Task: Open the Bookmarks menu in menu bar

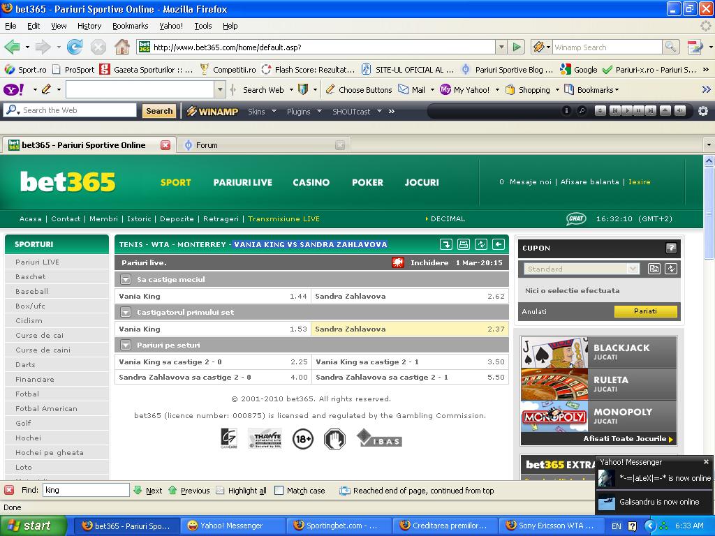Action: [131, 26]
